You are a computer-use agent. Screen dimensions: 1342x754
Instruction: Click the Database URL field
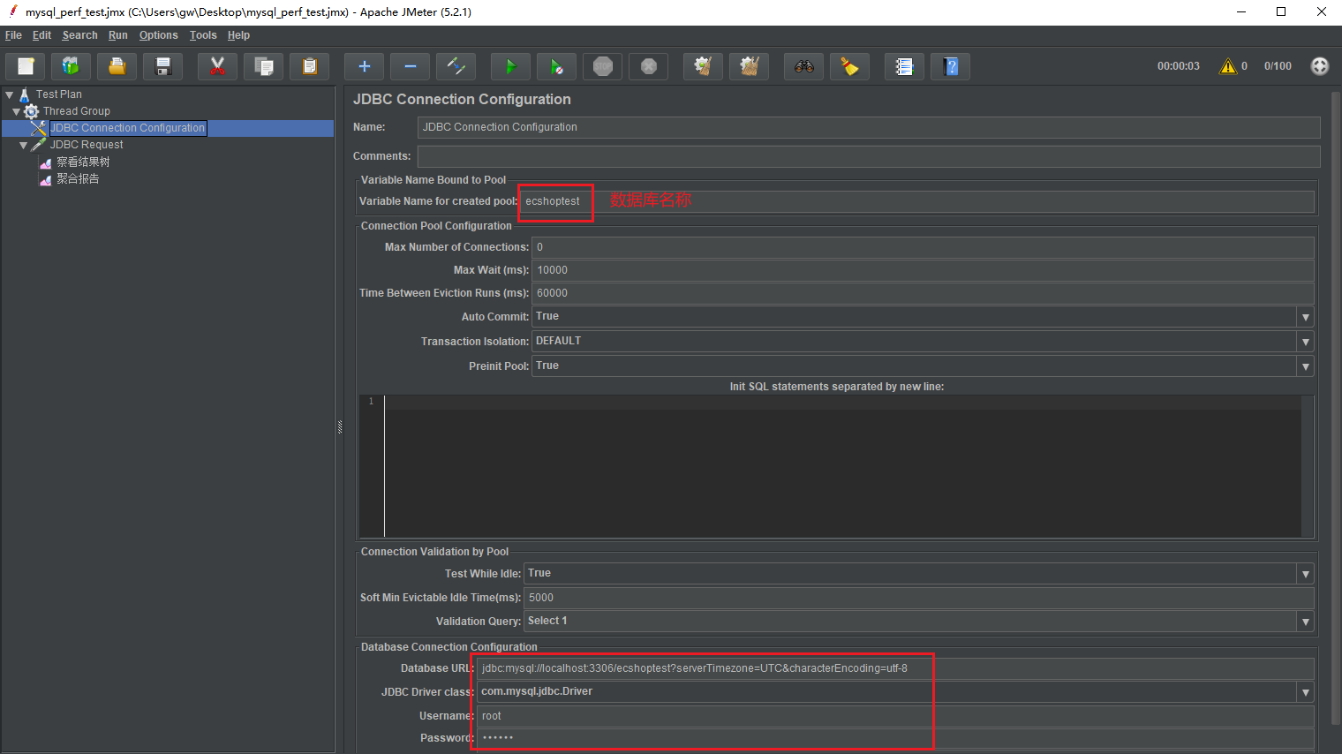click(895, 668)
